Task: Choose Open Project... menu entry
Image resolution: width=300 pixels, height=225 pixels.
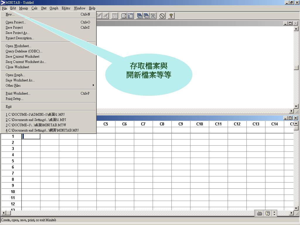Action: 48,22
